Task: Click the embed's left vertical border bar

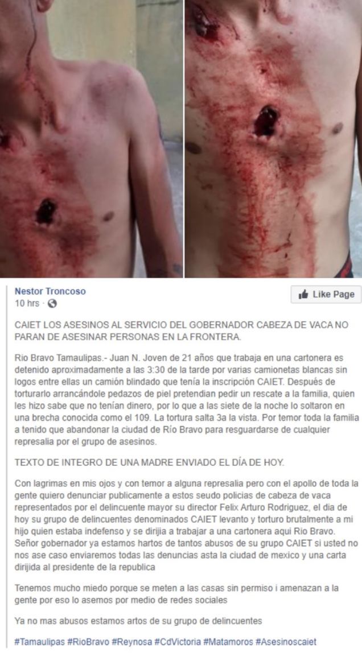Action: pos(7,467)
